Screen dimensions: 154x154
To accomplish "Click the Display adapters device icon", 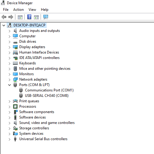I will [15, 47].
